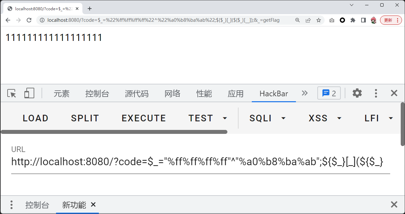Click the zoom magnifier in address bar
This screenshot has height=214, width=405.
[x=298, y=20]
